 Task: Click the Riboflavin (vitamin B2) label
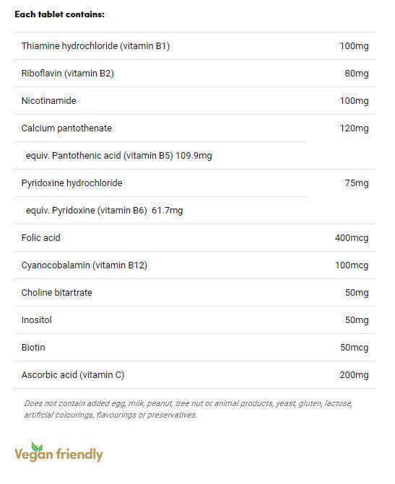coord(68,74)
